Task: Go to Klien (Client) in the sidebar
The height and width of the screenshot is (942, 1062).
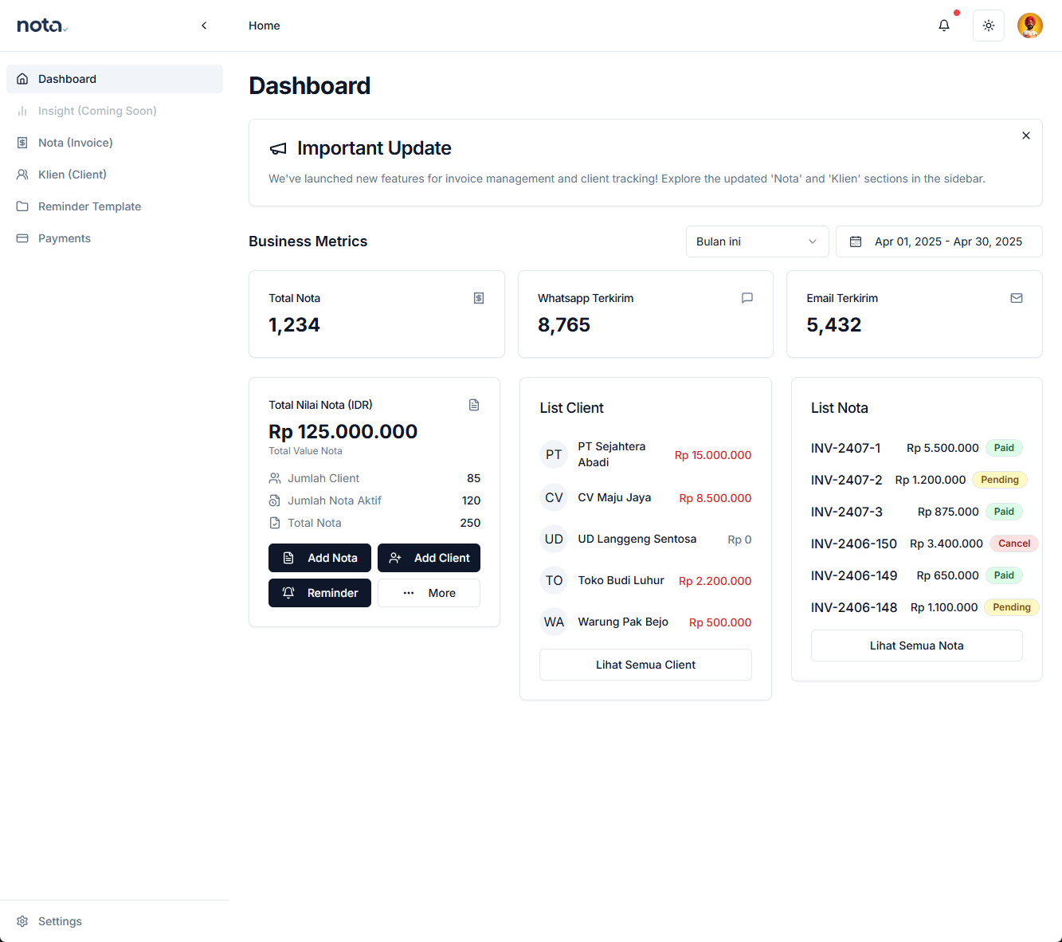Action: (72, 175)
